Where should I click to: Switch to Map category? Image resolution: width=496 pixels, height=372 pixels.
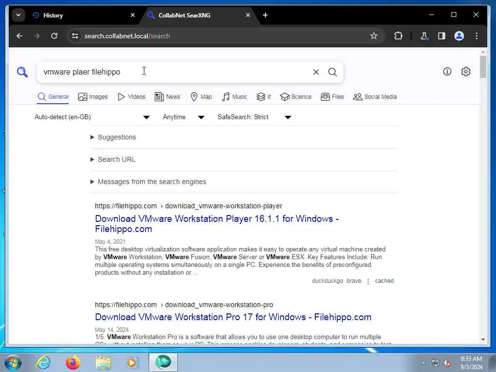click(201, 97)
